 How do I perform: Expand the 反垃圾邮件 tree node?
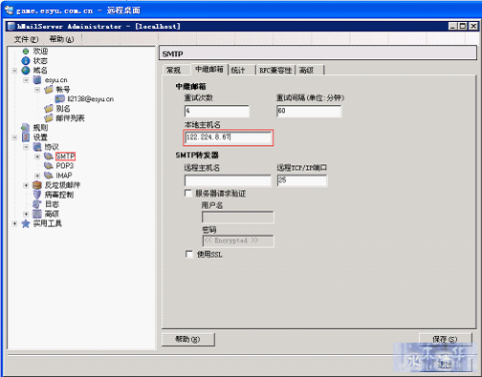[x=26, y=185]
